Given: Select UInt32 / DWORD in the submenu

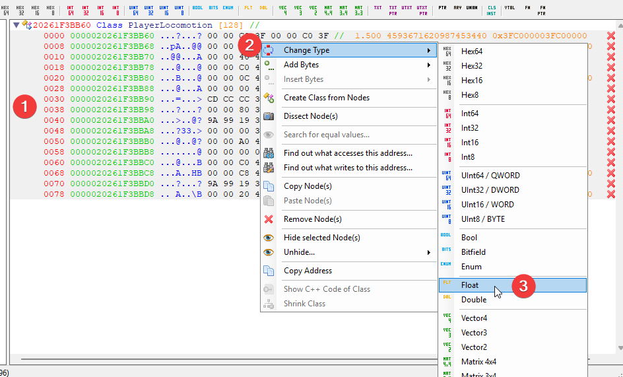Looking at the screenshot, I should (x=513, y=190).
